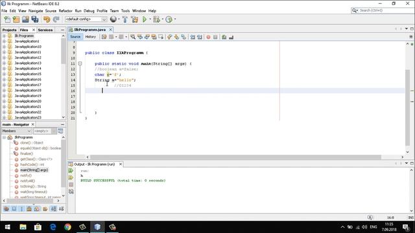Click the Projects tree vertical scrollbar
The height and width of the screenshot is (233, 415).
(x=64, y=52)
